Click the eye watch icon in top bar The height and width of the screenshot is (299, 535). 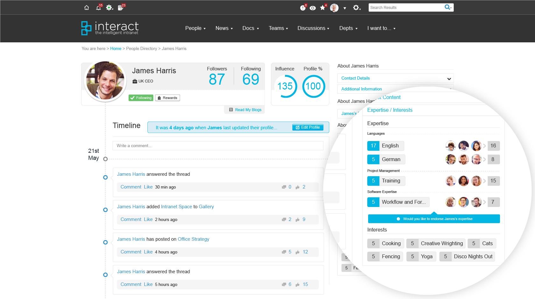(313, 8)
